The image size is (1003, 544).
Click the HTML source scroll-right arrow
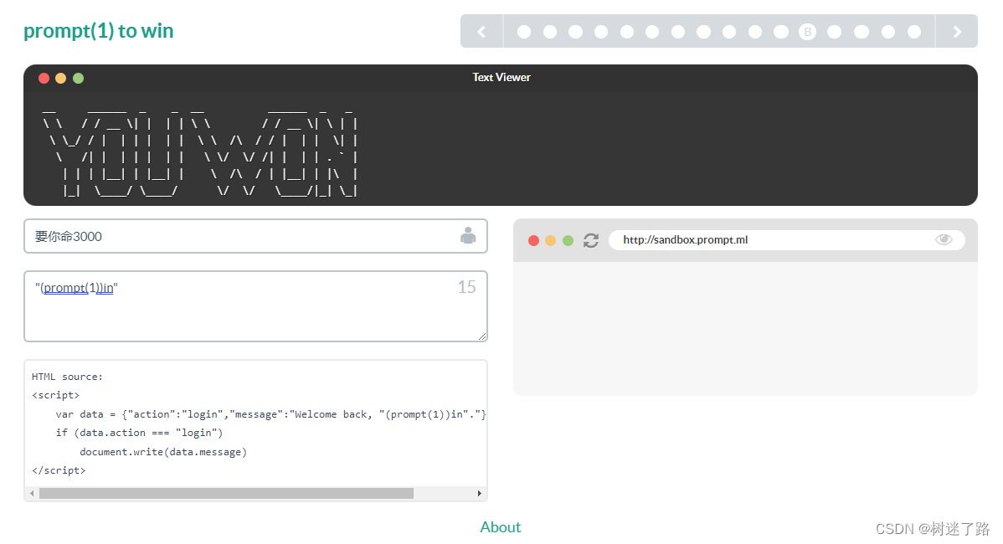480,494
